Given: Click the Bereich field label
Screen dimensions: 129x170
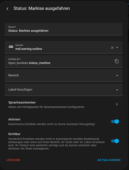Looking at the screenshot, I should coord(14,75).
